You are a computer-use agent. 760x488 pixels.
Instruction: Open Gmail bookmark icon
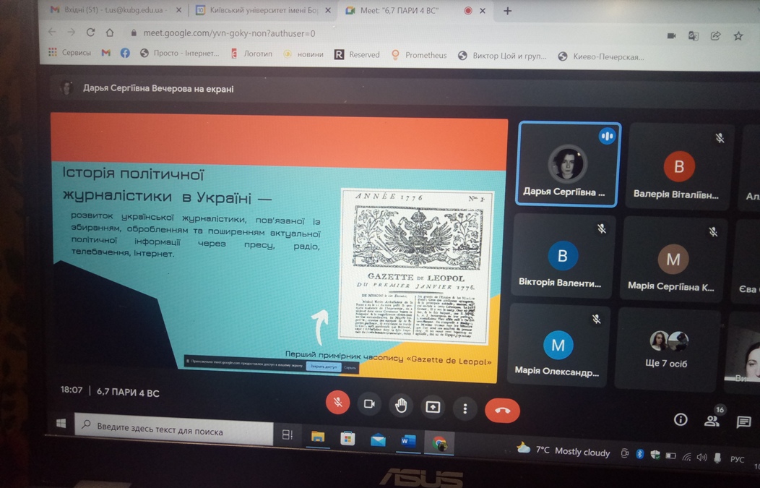coord(105,53)
